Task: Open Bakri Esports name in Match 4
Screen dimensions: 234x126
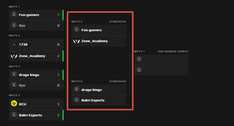Action: (30, 115)
